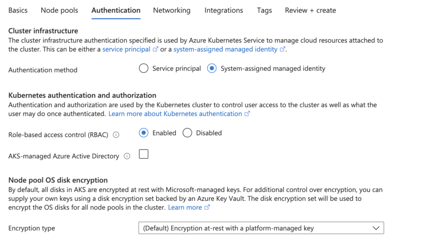The image size is (445, 244).
Task: Click the RBAC info icon
Action: pyautogui.click(x=116, y=135)
